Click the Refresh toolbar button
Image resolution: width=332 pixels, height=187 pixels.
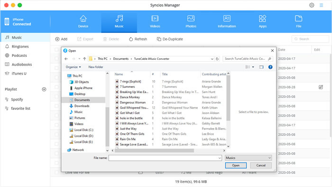click(x=138, y=39)
